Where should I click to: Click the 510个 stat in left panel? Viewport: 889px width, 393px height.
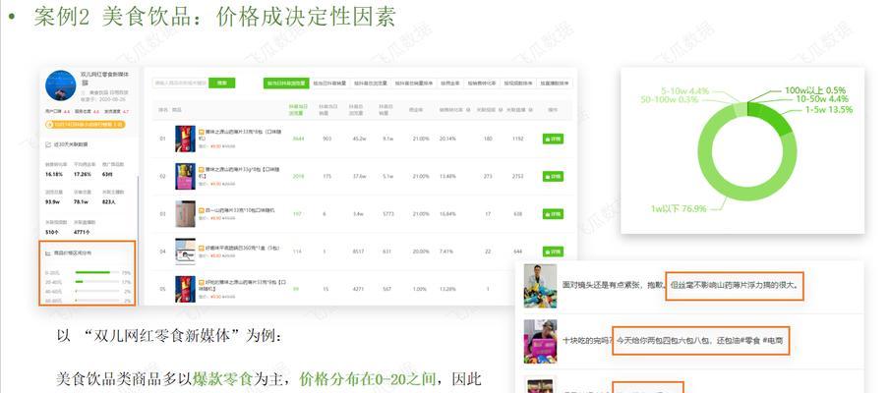coord(52,232)
